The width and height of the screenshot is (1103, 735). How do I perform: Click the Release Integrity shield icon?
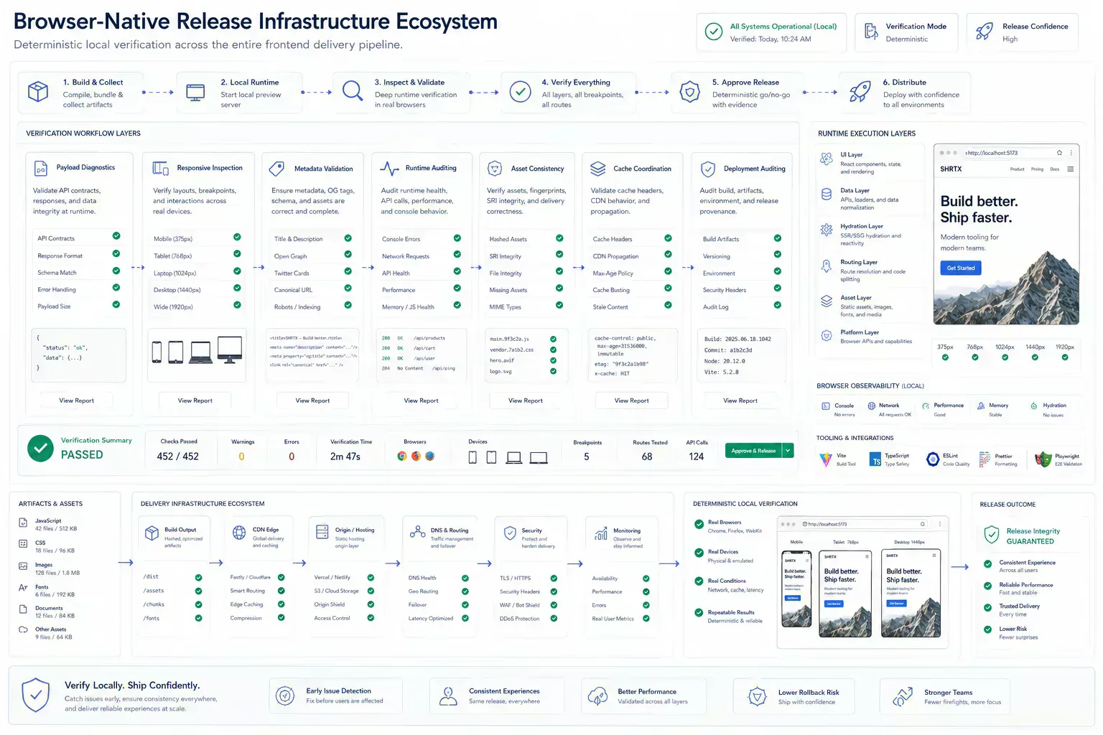[992, 535]
